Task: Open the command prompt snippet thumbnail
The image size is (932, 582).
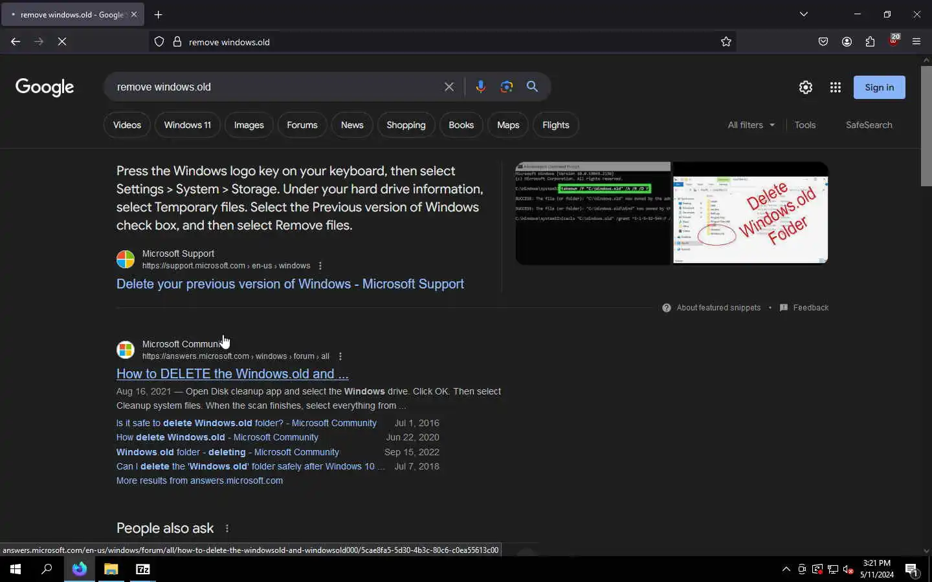Action: coord(593,213)
